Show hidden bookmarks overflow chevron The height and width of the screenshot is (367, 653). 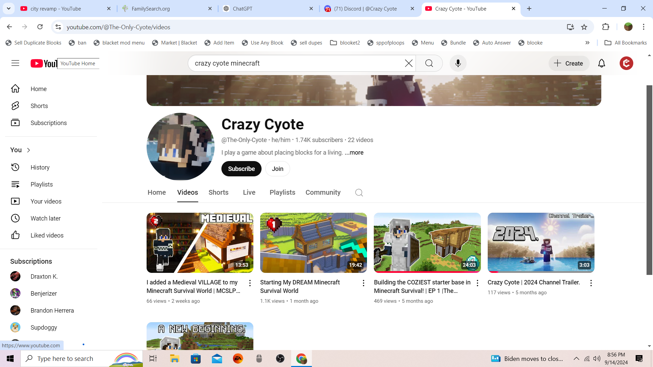click(587, 43)
